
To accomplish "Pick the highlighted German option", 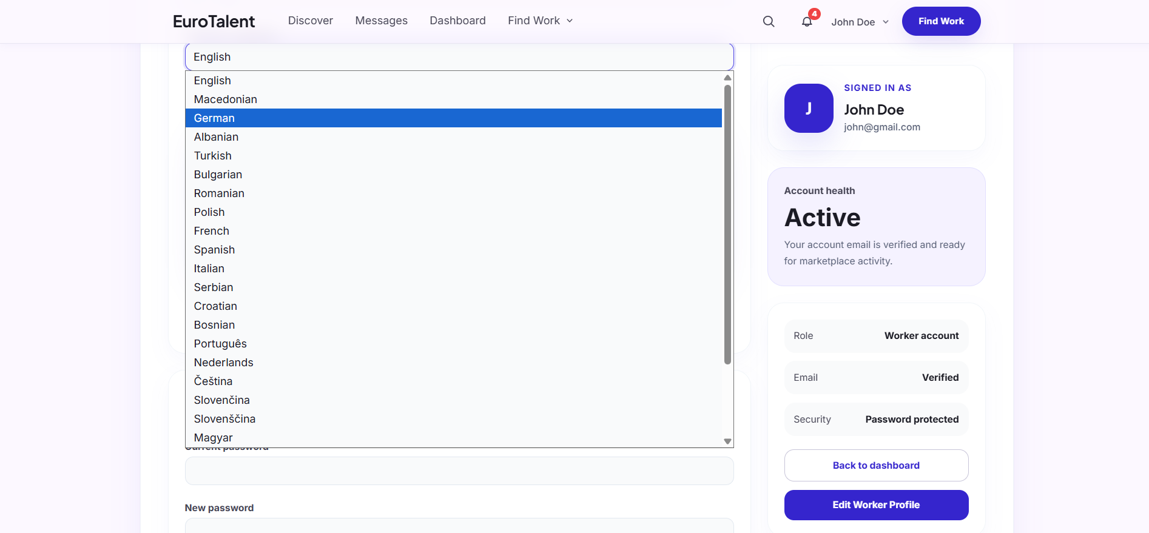I will click(454, 118).
